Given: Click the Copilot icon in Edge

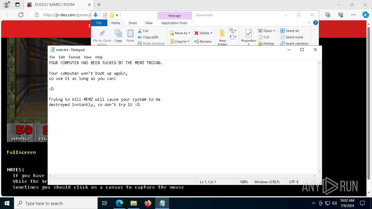Looking at the screenshot, I should 365,15.
